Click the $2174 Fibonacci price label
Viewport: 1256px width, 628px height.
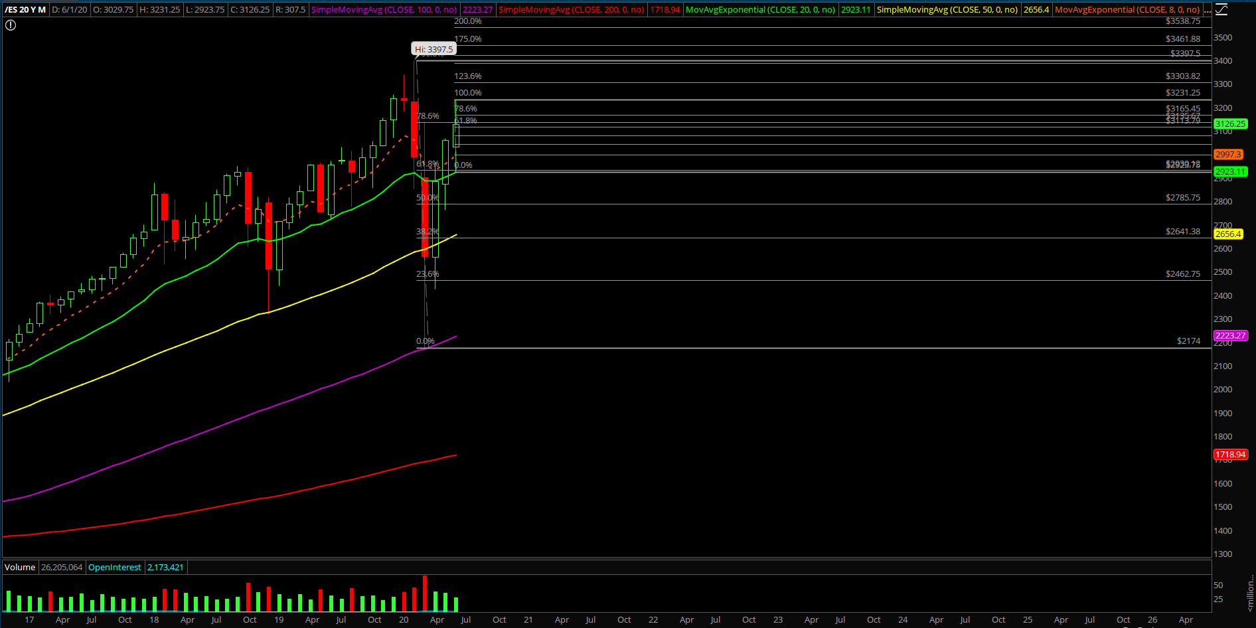[1189, 341]
